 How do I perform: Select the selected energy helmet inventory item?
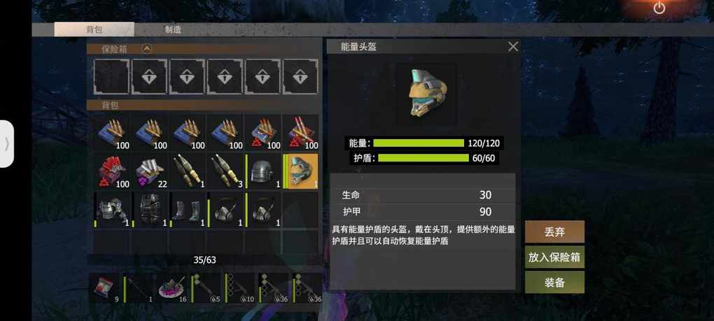point(300,171)
